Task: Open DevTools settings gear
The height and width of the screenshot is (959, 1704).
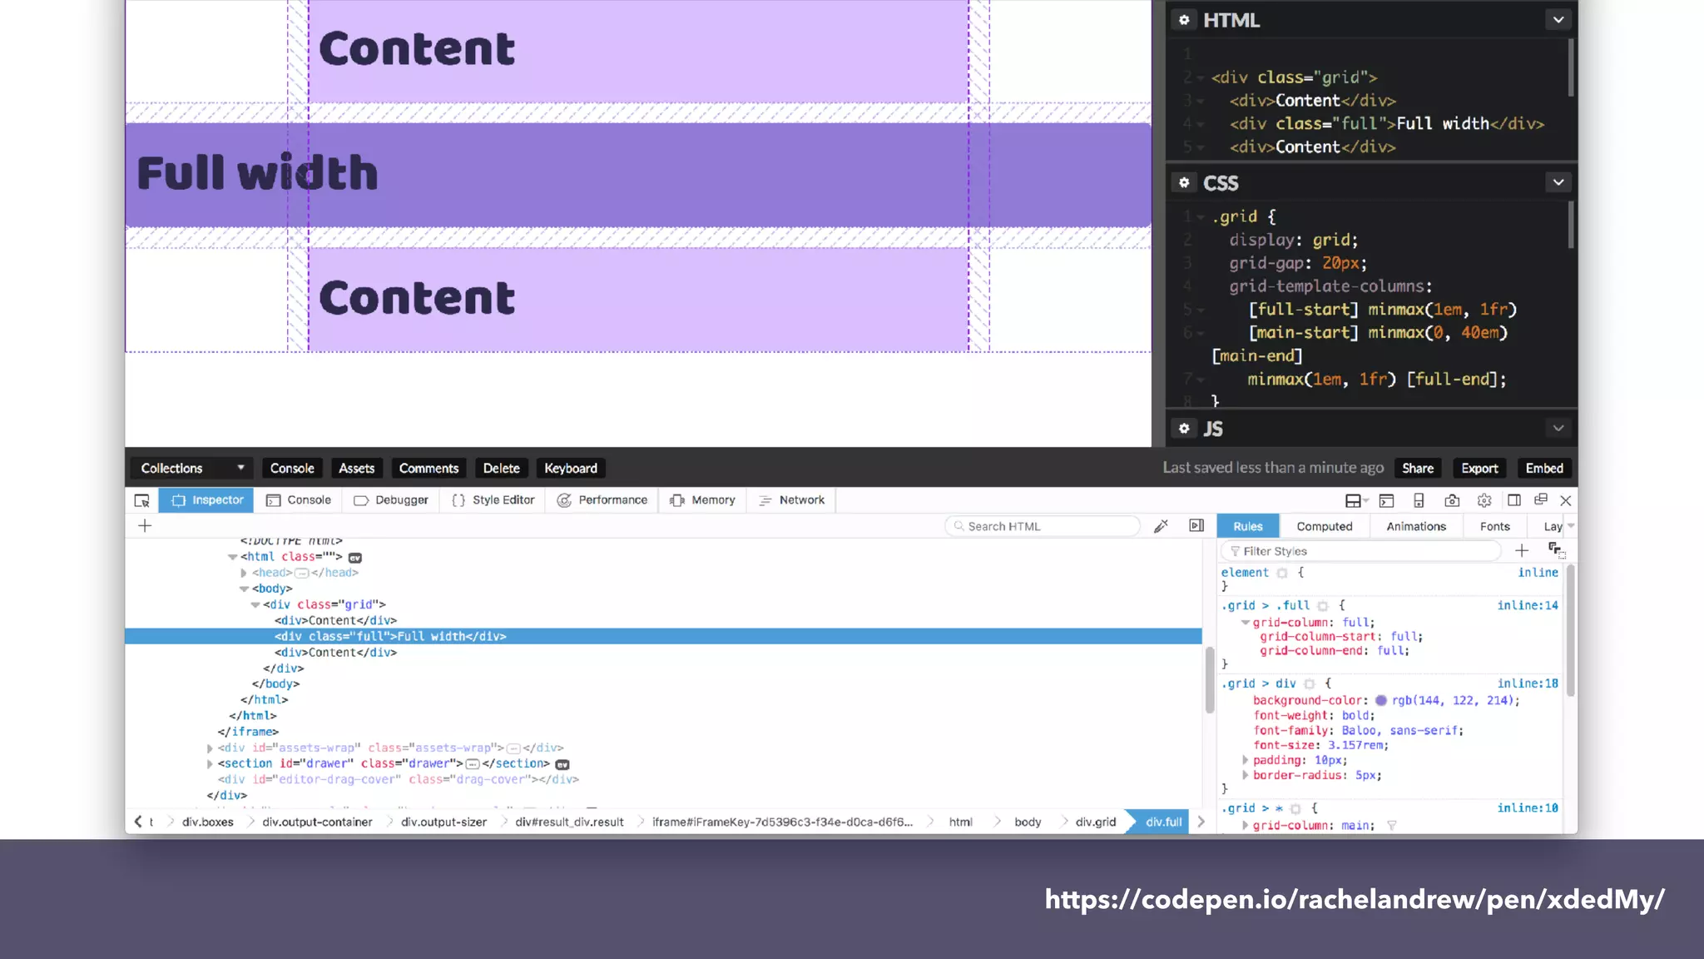Action: click(1484, 500)
